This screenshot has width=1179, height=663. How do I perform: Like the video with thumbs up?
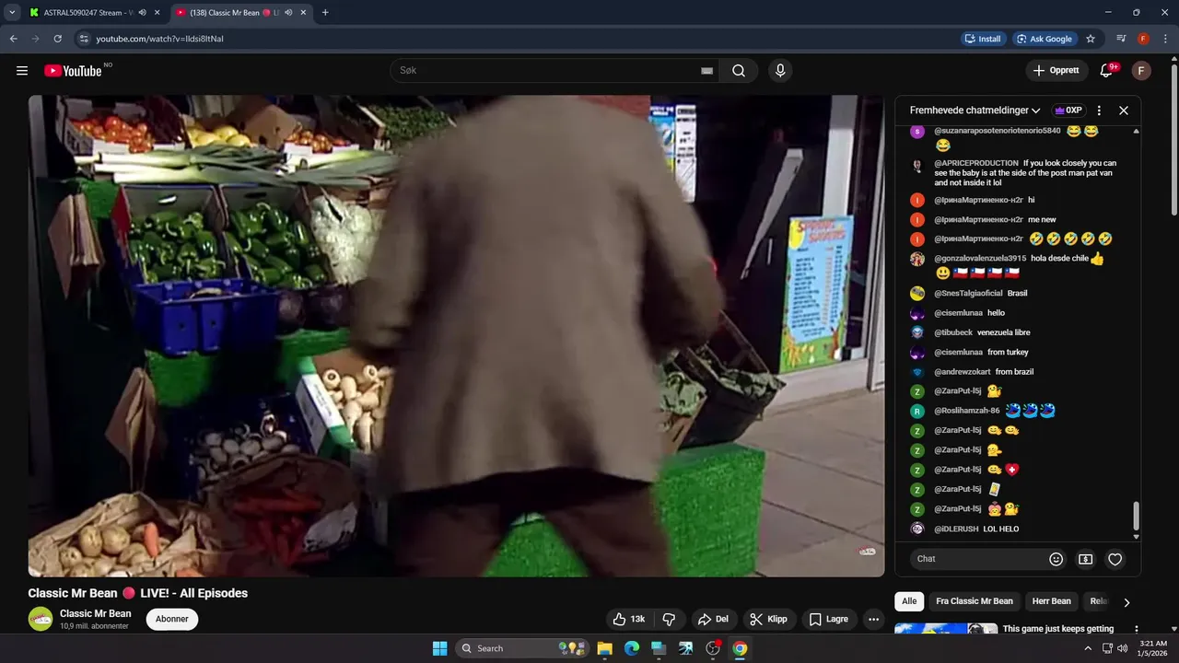point(629,619)
